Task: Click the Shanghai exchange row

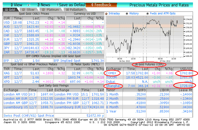Action: (x=149, y=86)
